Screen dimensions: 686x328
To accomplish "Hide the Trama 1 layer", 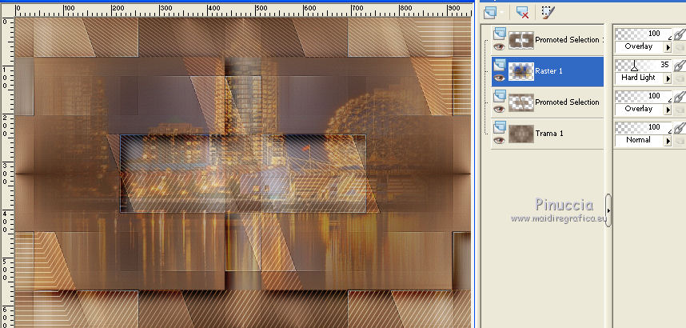I will point(499,141).
